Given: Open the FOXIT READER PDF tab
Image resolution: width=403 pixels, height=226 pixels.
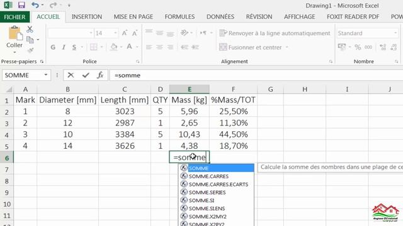Looking at the screenshot, I should [353, 17].
